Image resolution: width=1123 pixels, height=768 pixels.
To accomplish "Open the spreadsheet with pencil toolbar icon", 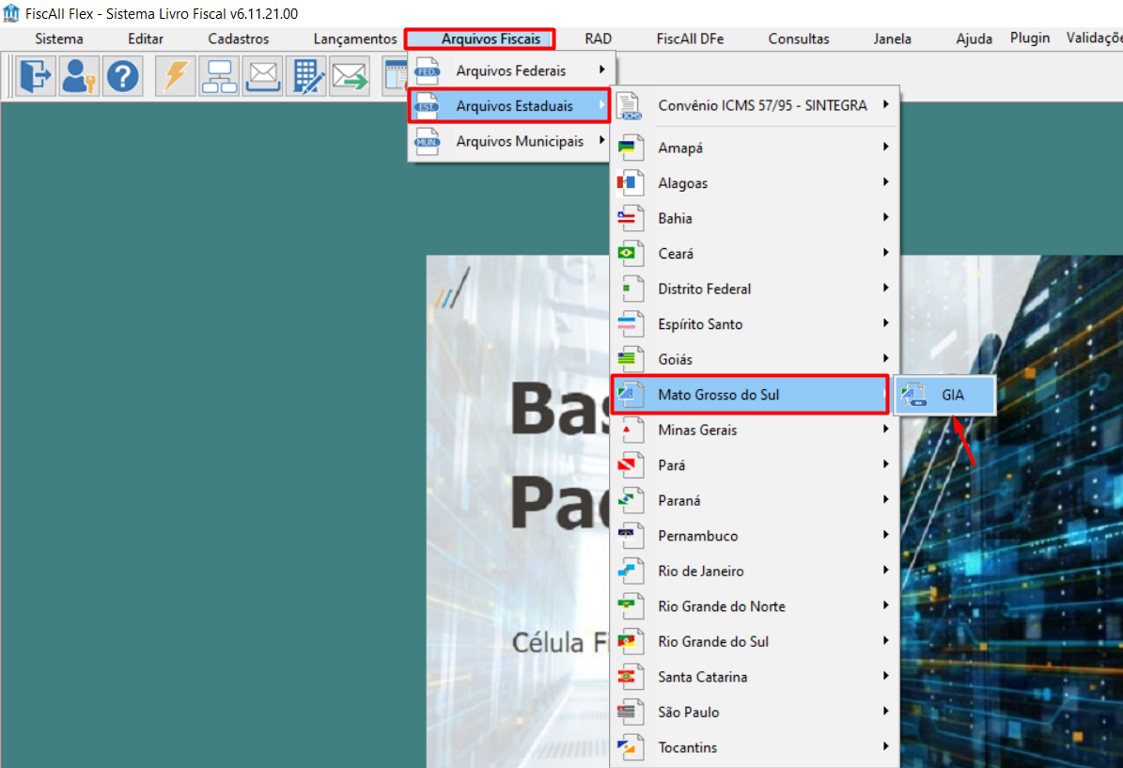I will pyautogui.click(x=306, y=76).
